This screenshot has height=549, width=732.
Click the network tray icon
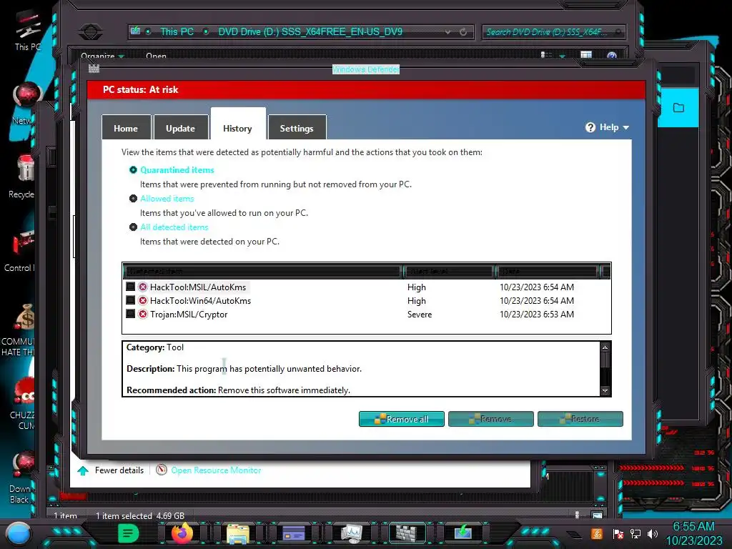[635, 533]
